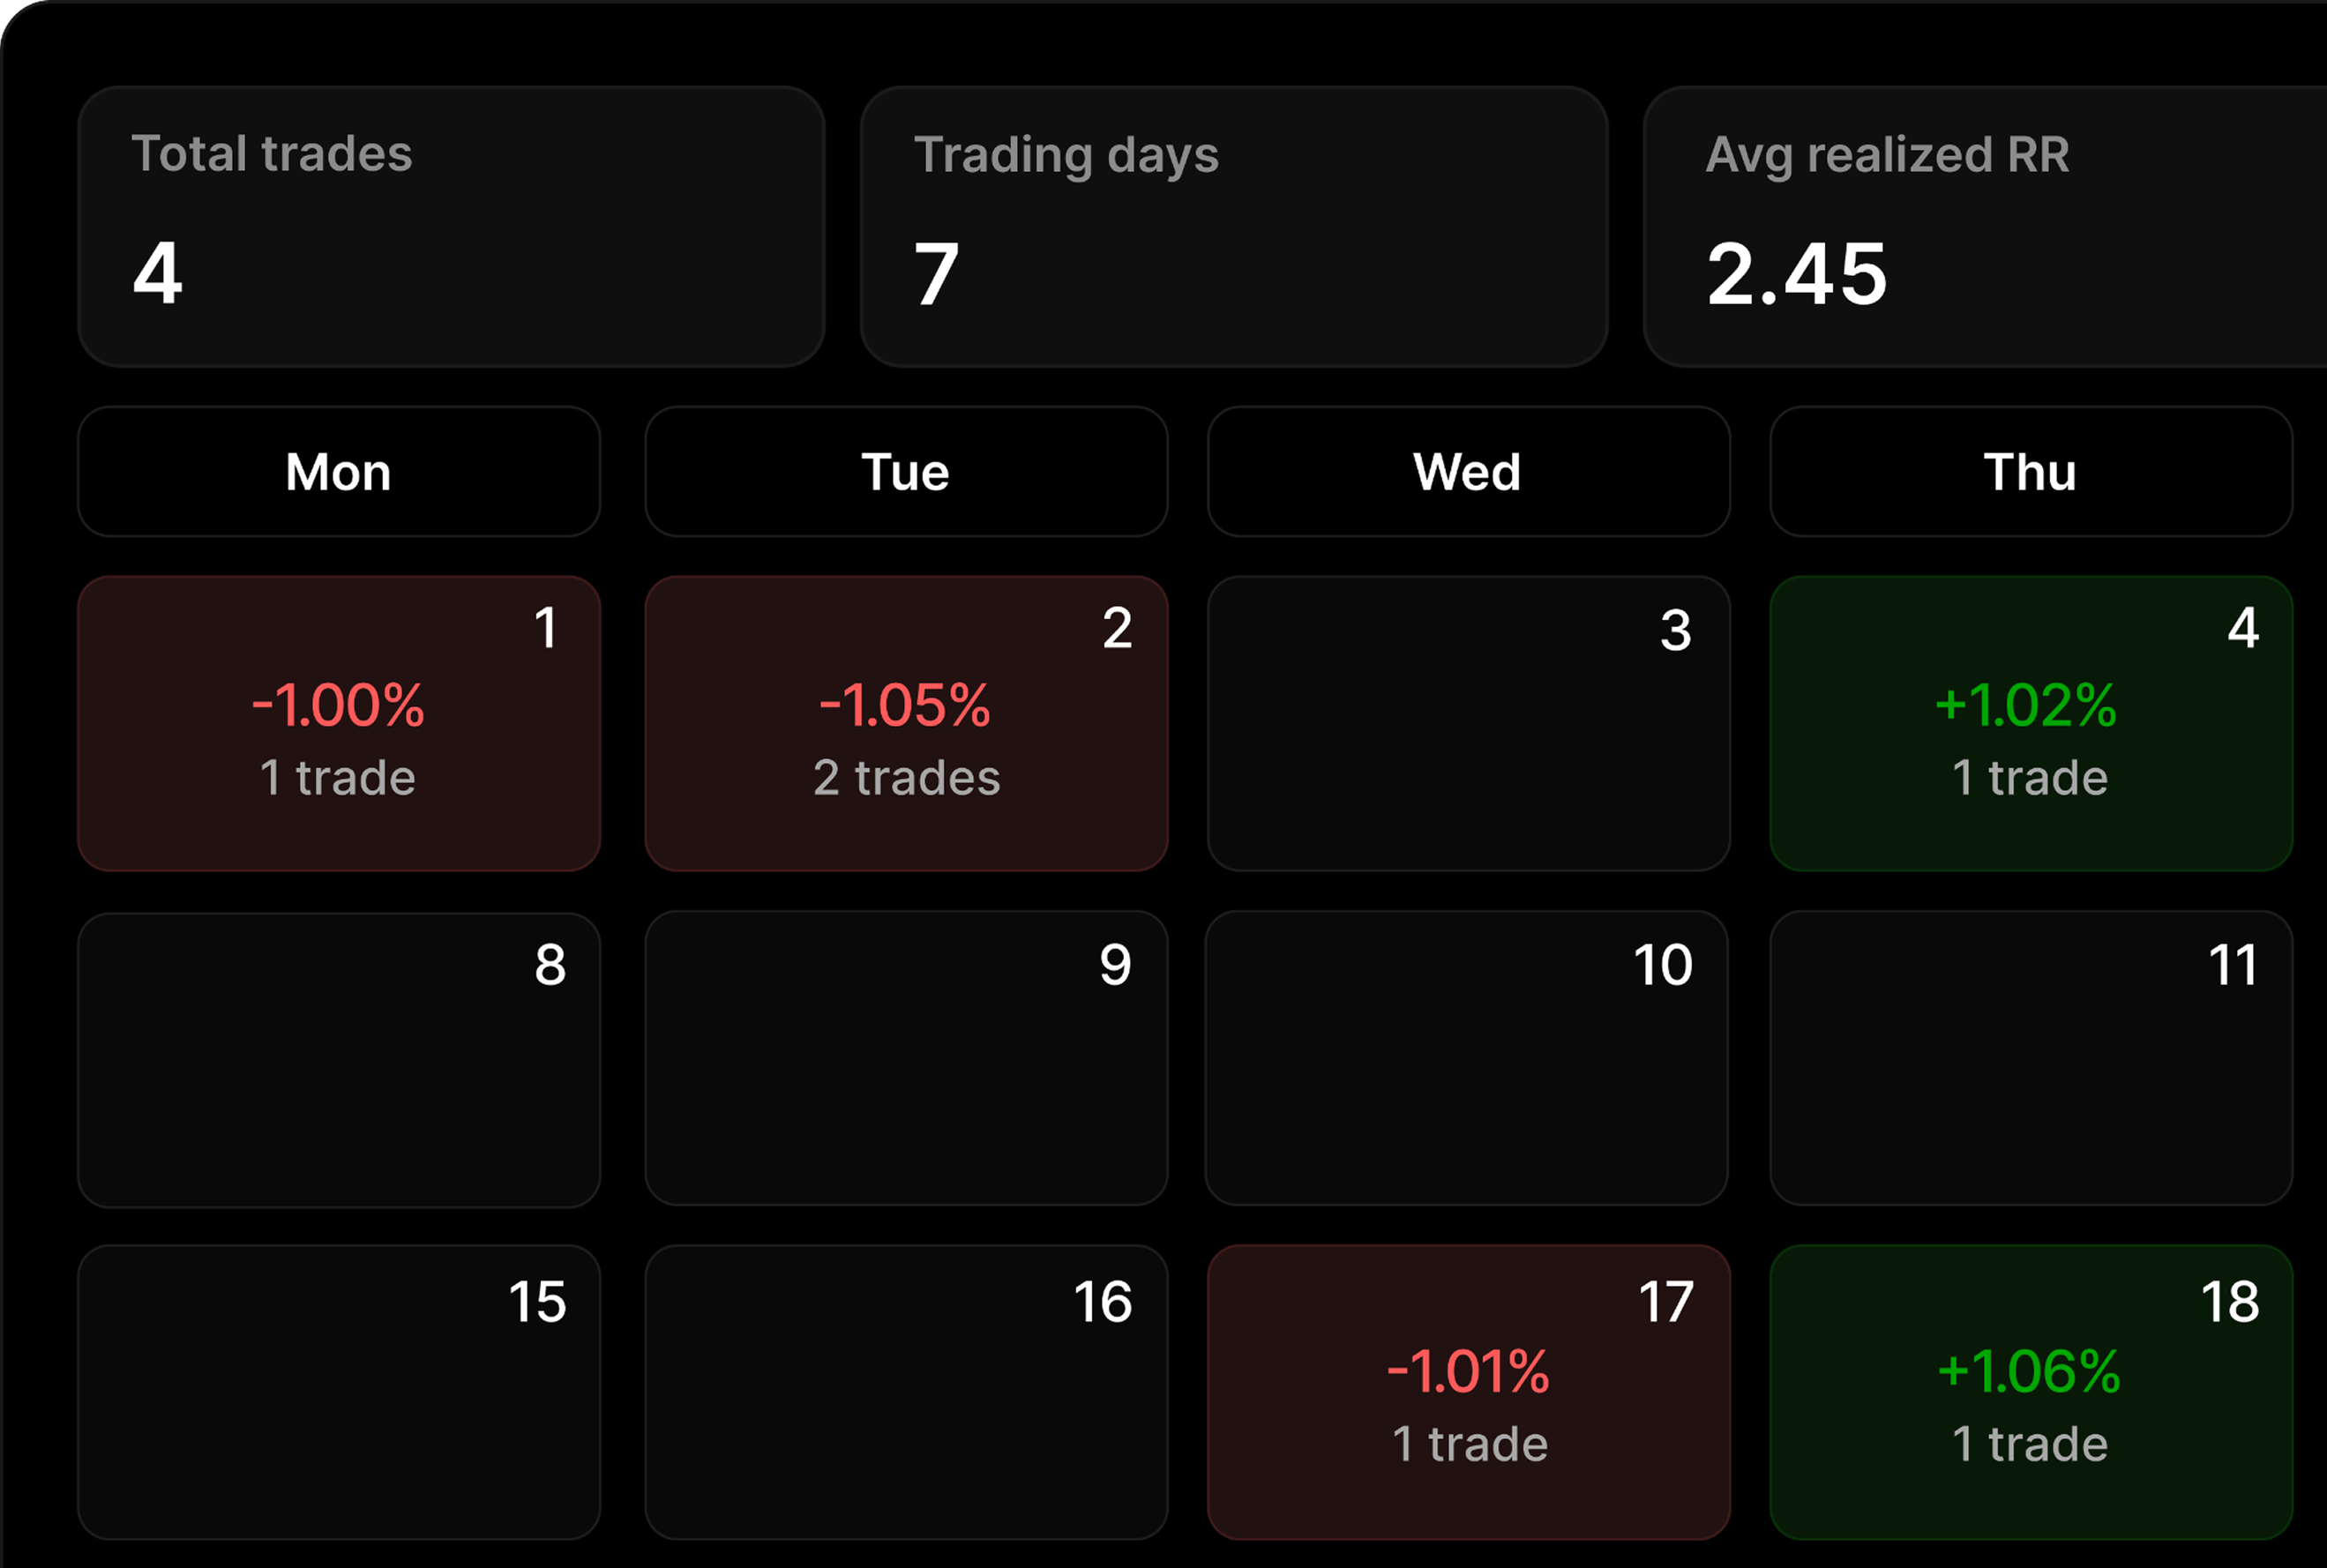
Task: Click the Avg realized RR card
Action: 1985,226
